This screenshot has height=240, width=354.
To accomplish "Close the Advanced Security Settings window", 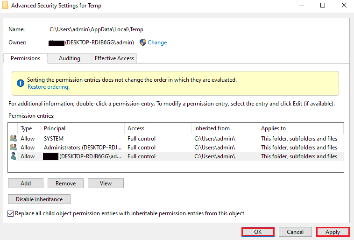I will tap(344, 5).
